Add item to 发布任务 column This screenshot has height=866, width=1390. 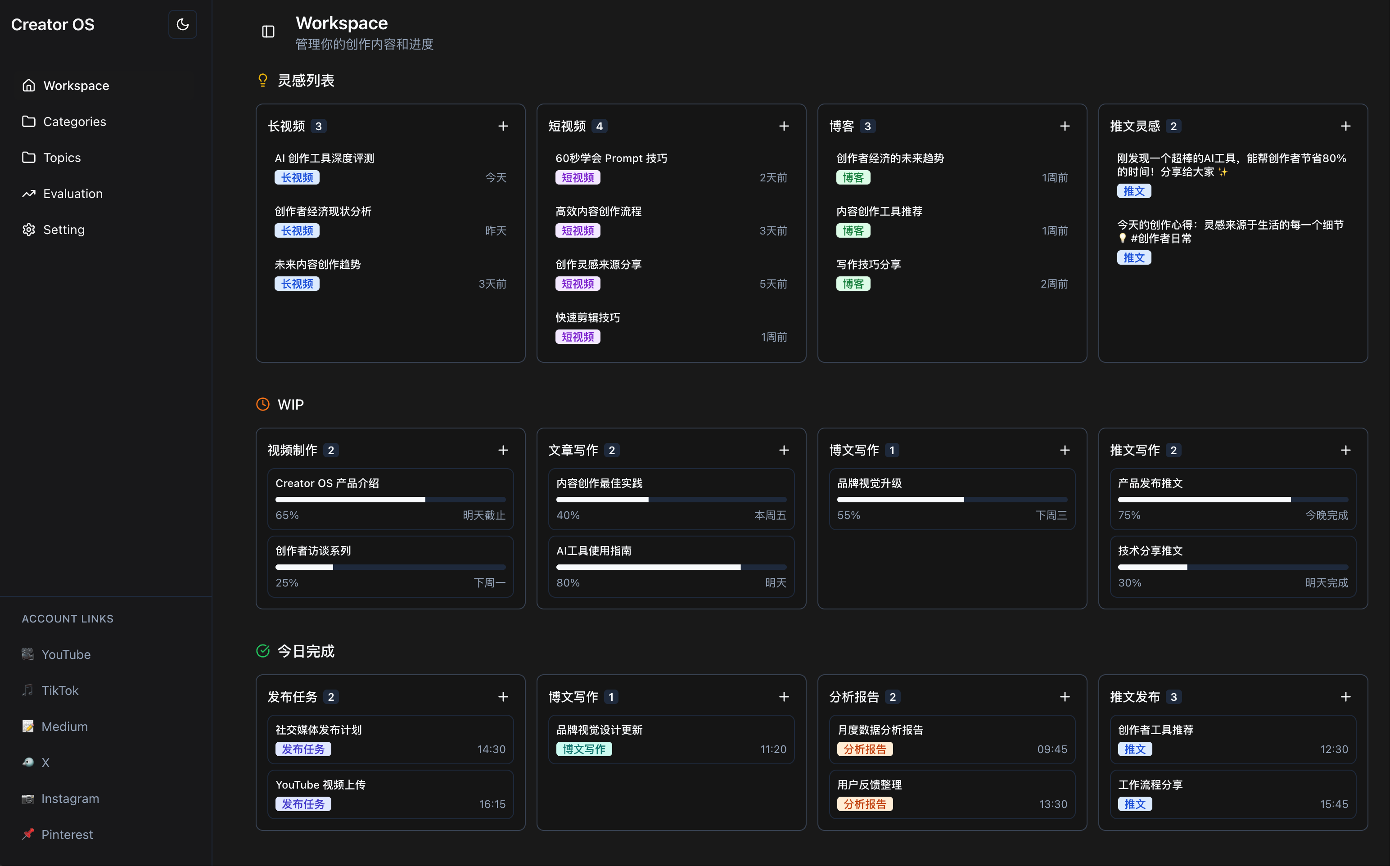503,696
